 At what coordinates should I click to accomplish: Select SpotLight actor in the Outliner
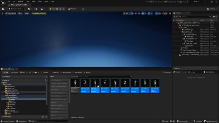tap(190, 46)
